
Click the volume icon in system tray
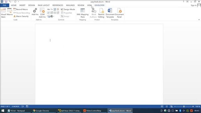click(x=184, y=111)
